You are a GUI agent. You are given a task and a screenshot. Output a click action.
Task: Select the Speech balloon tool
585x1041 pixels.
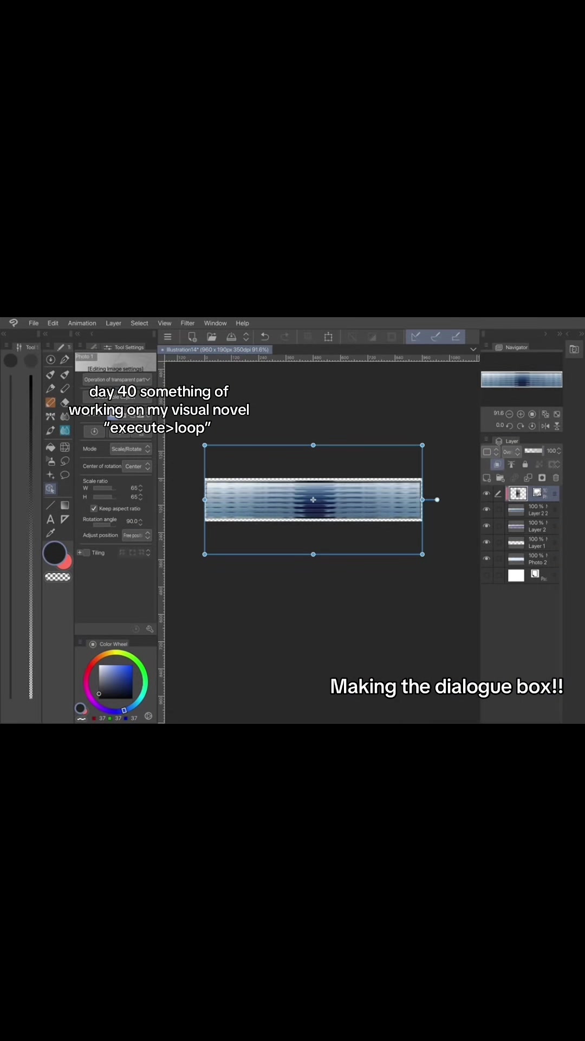click(x=65, y=475)
